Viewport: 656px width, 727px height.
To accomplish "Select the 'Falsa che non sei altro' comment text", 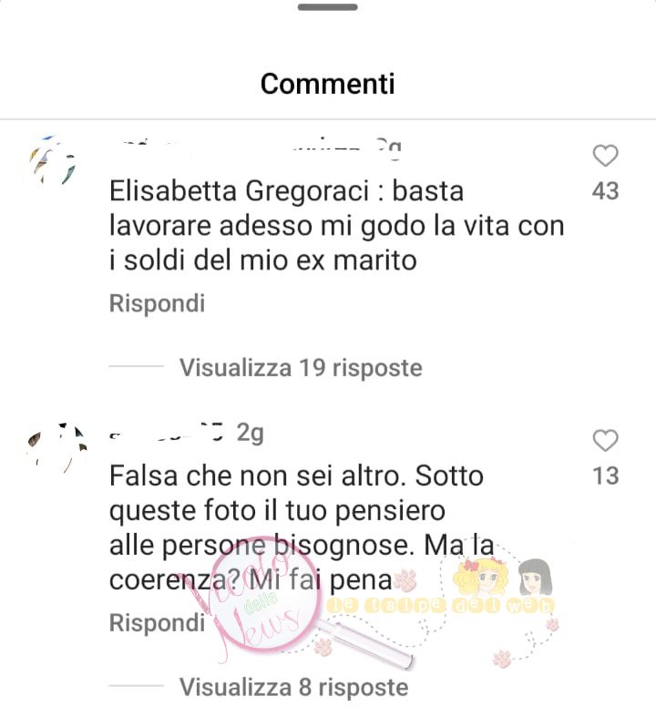I will click(302, 528).
